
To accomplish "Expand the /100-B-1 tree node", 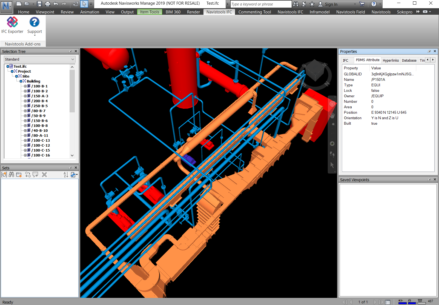I will (x=25, y=86).
